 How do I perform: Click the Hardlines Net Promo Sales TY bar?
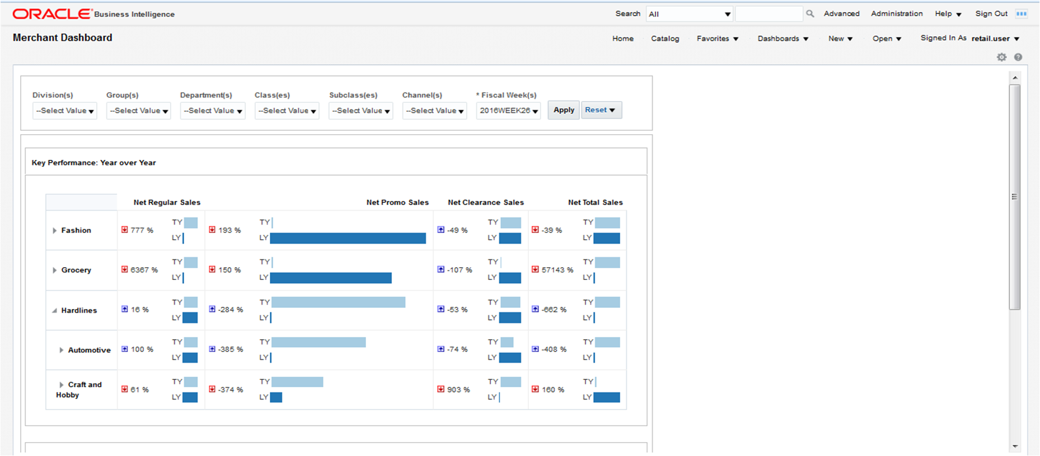click(x=339, y=302)
